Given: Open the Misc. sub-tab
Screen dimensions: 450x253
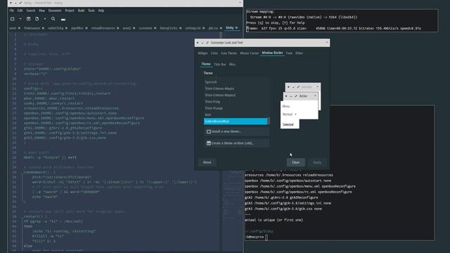Looking at the screenshot, I should [x=232, y=65].
